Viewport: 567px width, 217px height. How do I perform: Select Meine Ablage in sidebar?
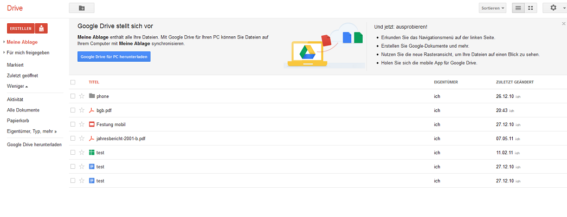pyautogui.click(x=22, y=42)
